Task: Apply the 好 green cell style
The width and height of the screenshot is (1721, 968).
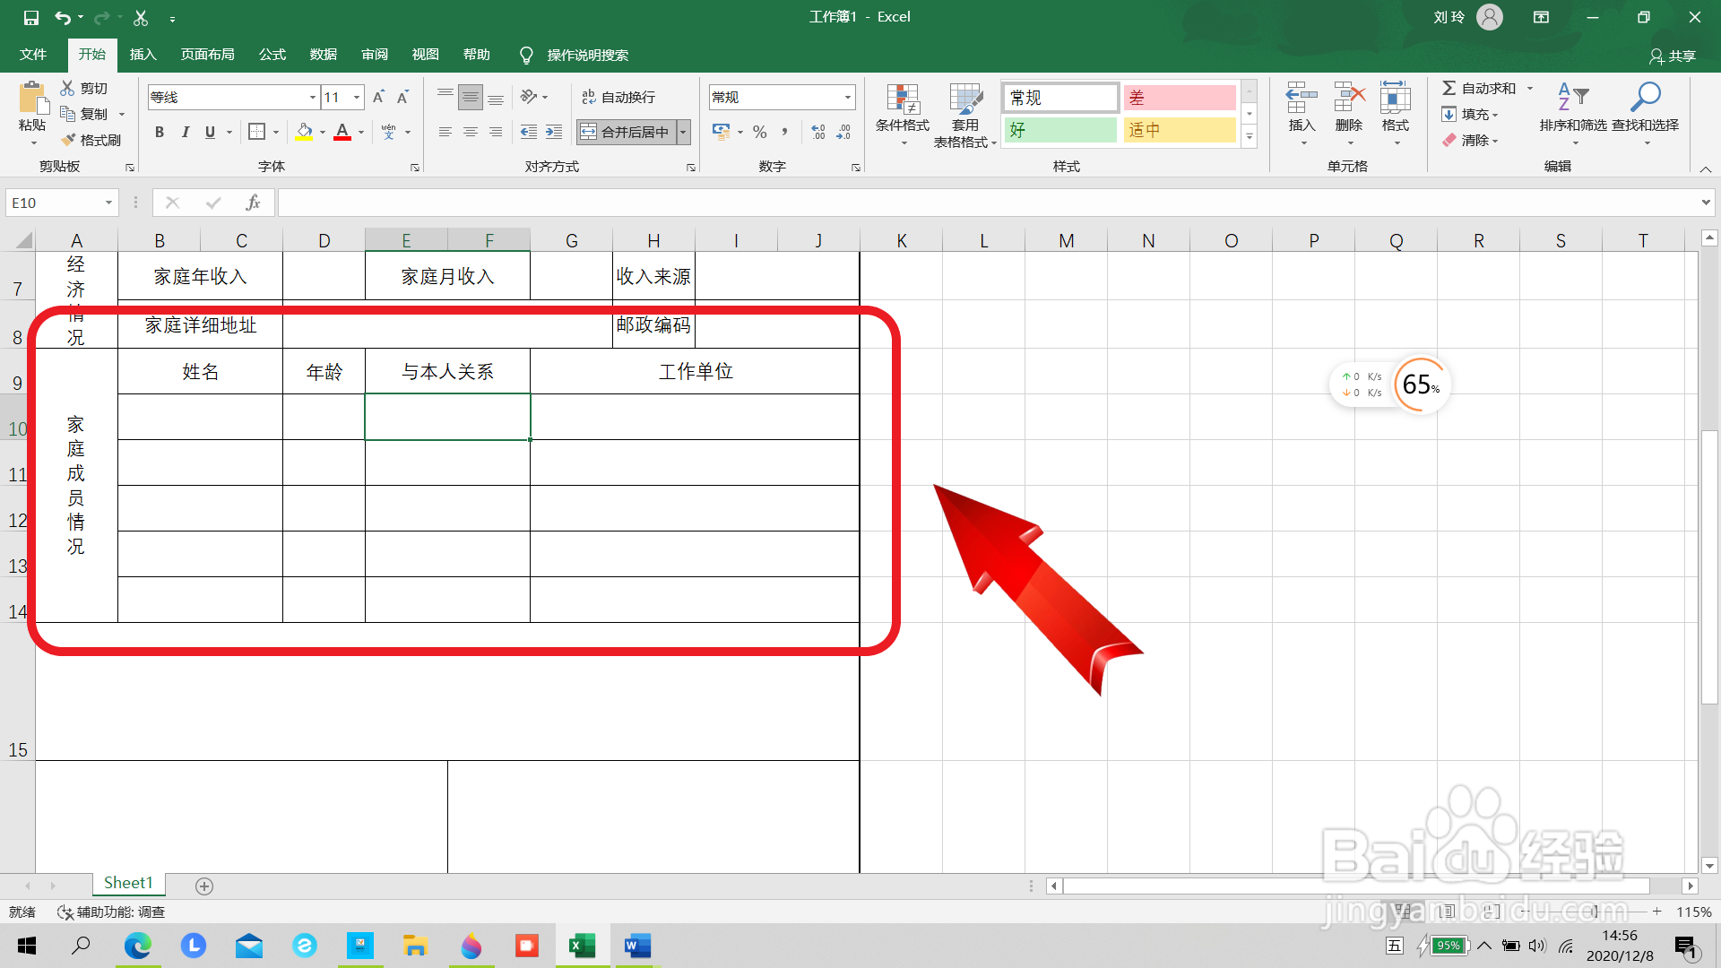Action: pyautogui.click(x=1059, y=130)
